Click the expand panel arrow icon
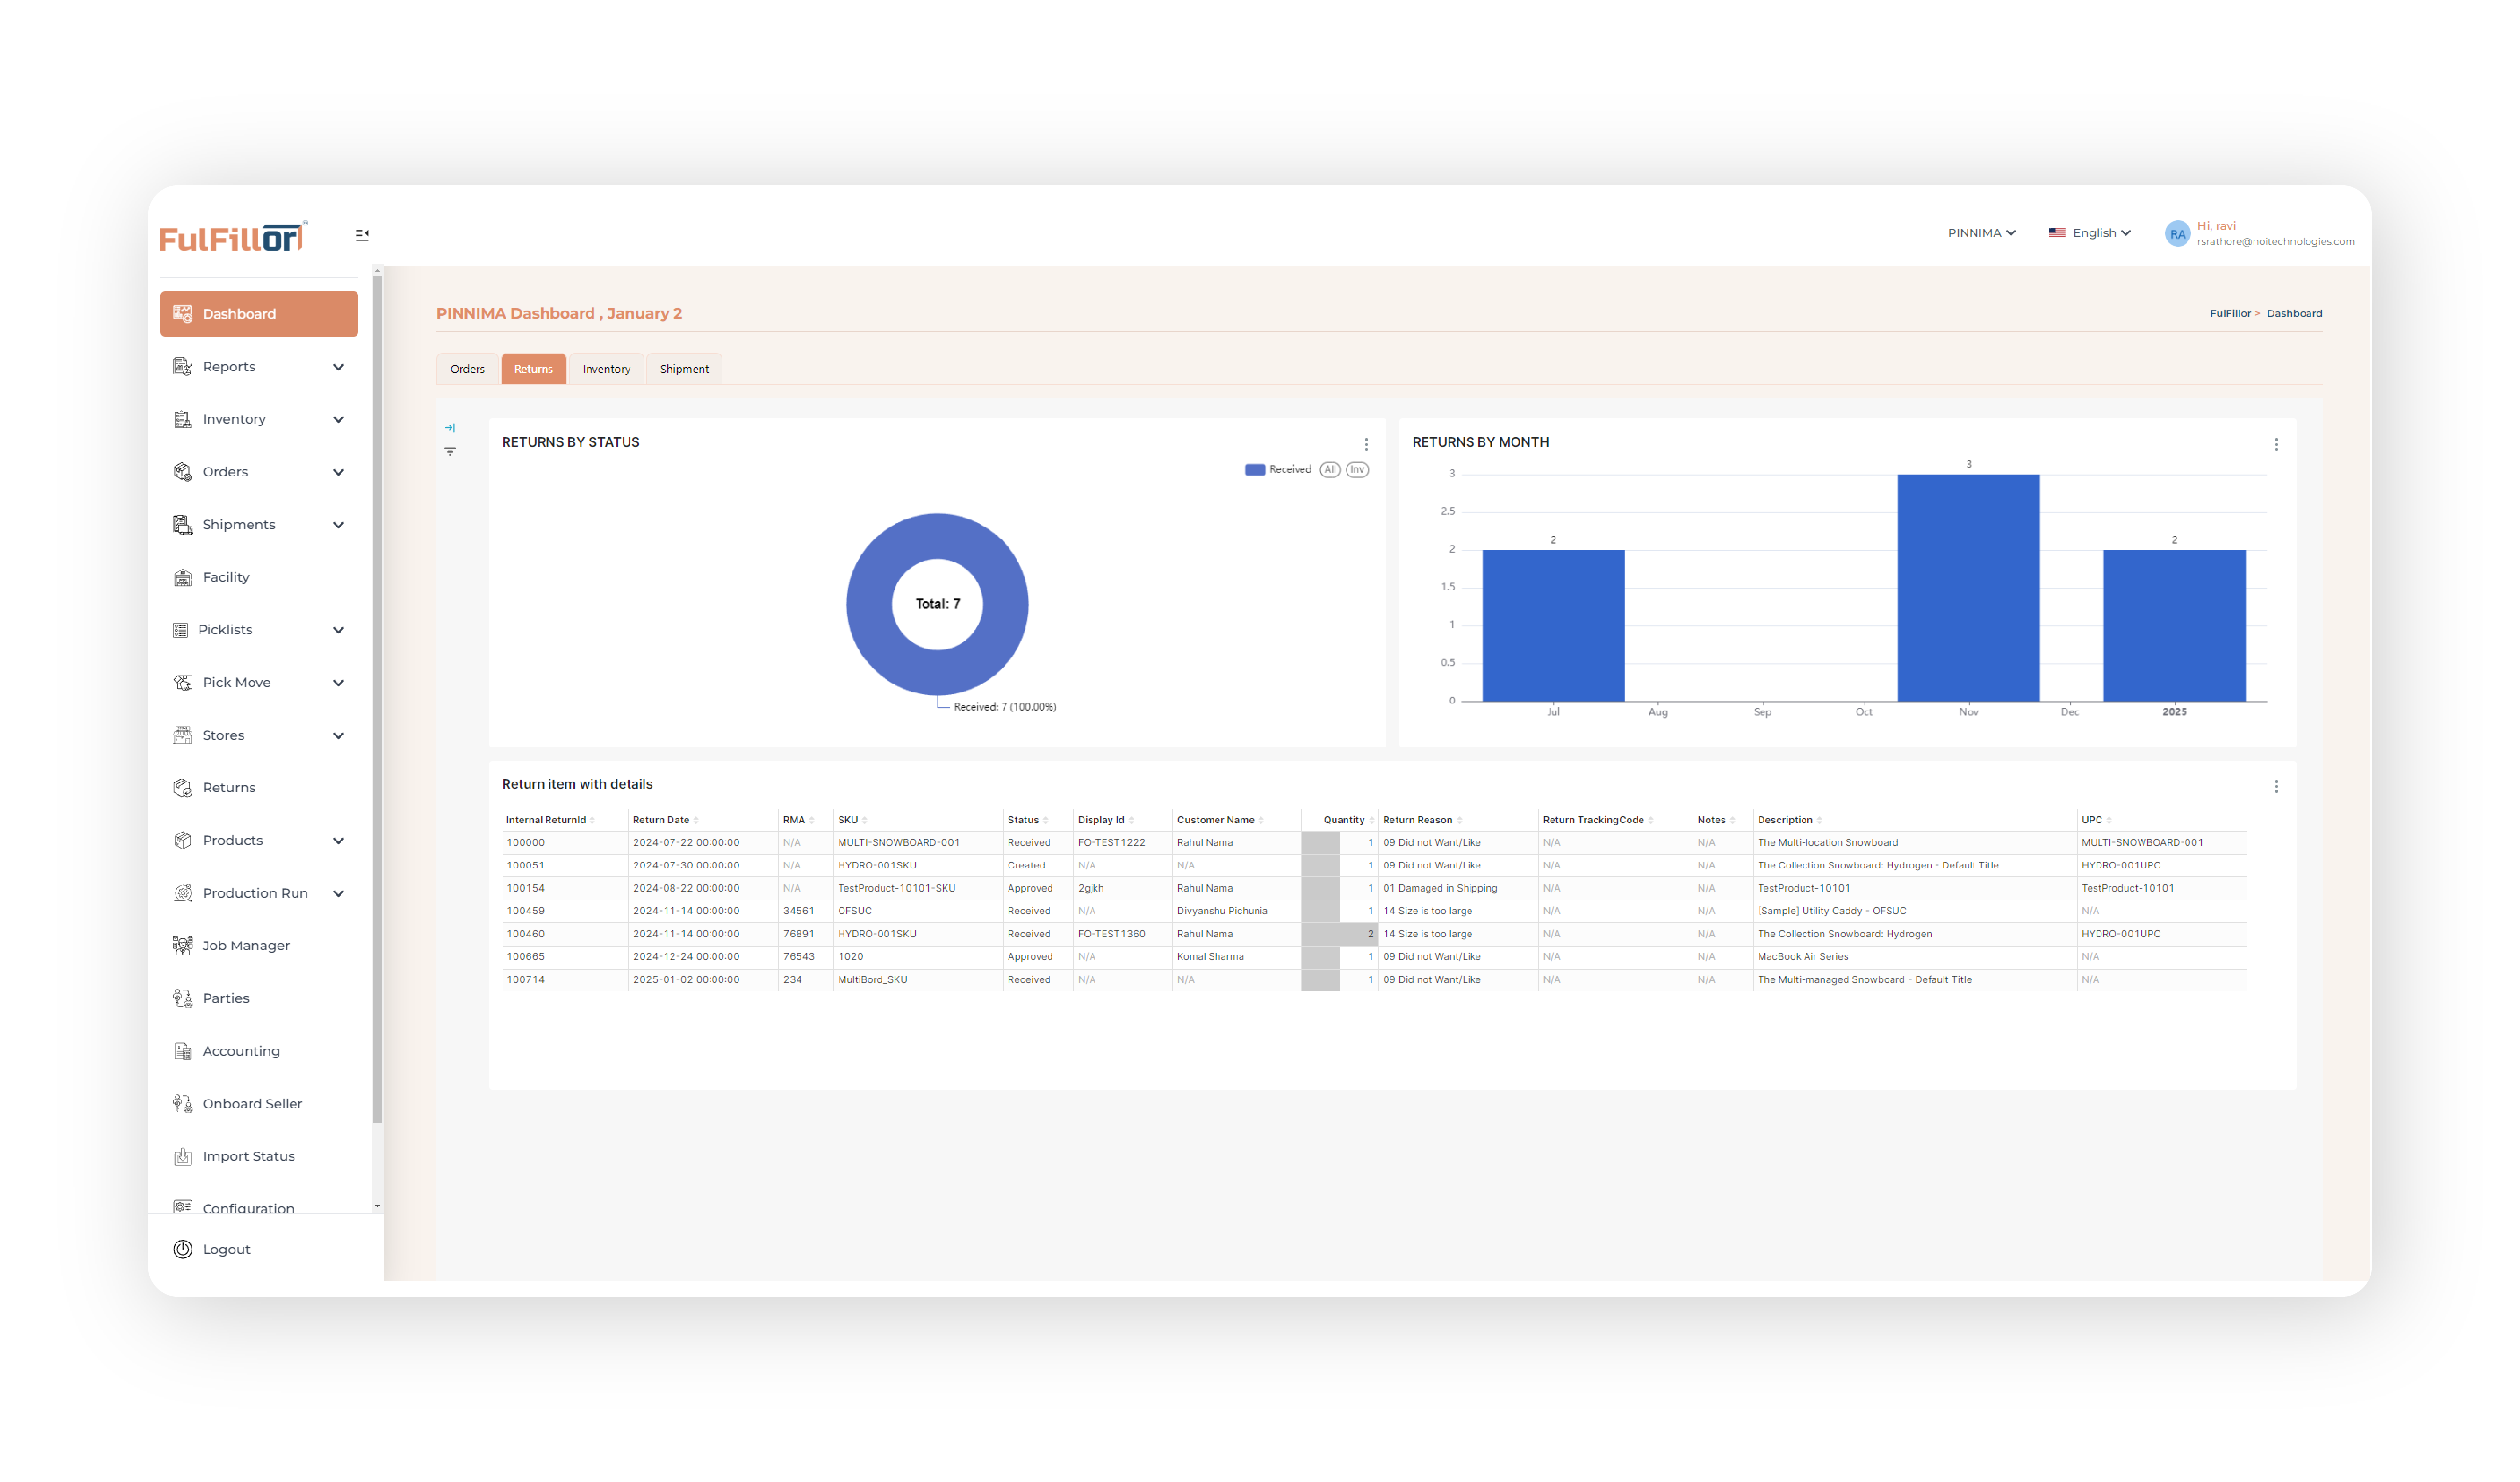2520x1482 pixels. [x=450, y=428]
